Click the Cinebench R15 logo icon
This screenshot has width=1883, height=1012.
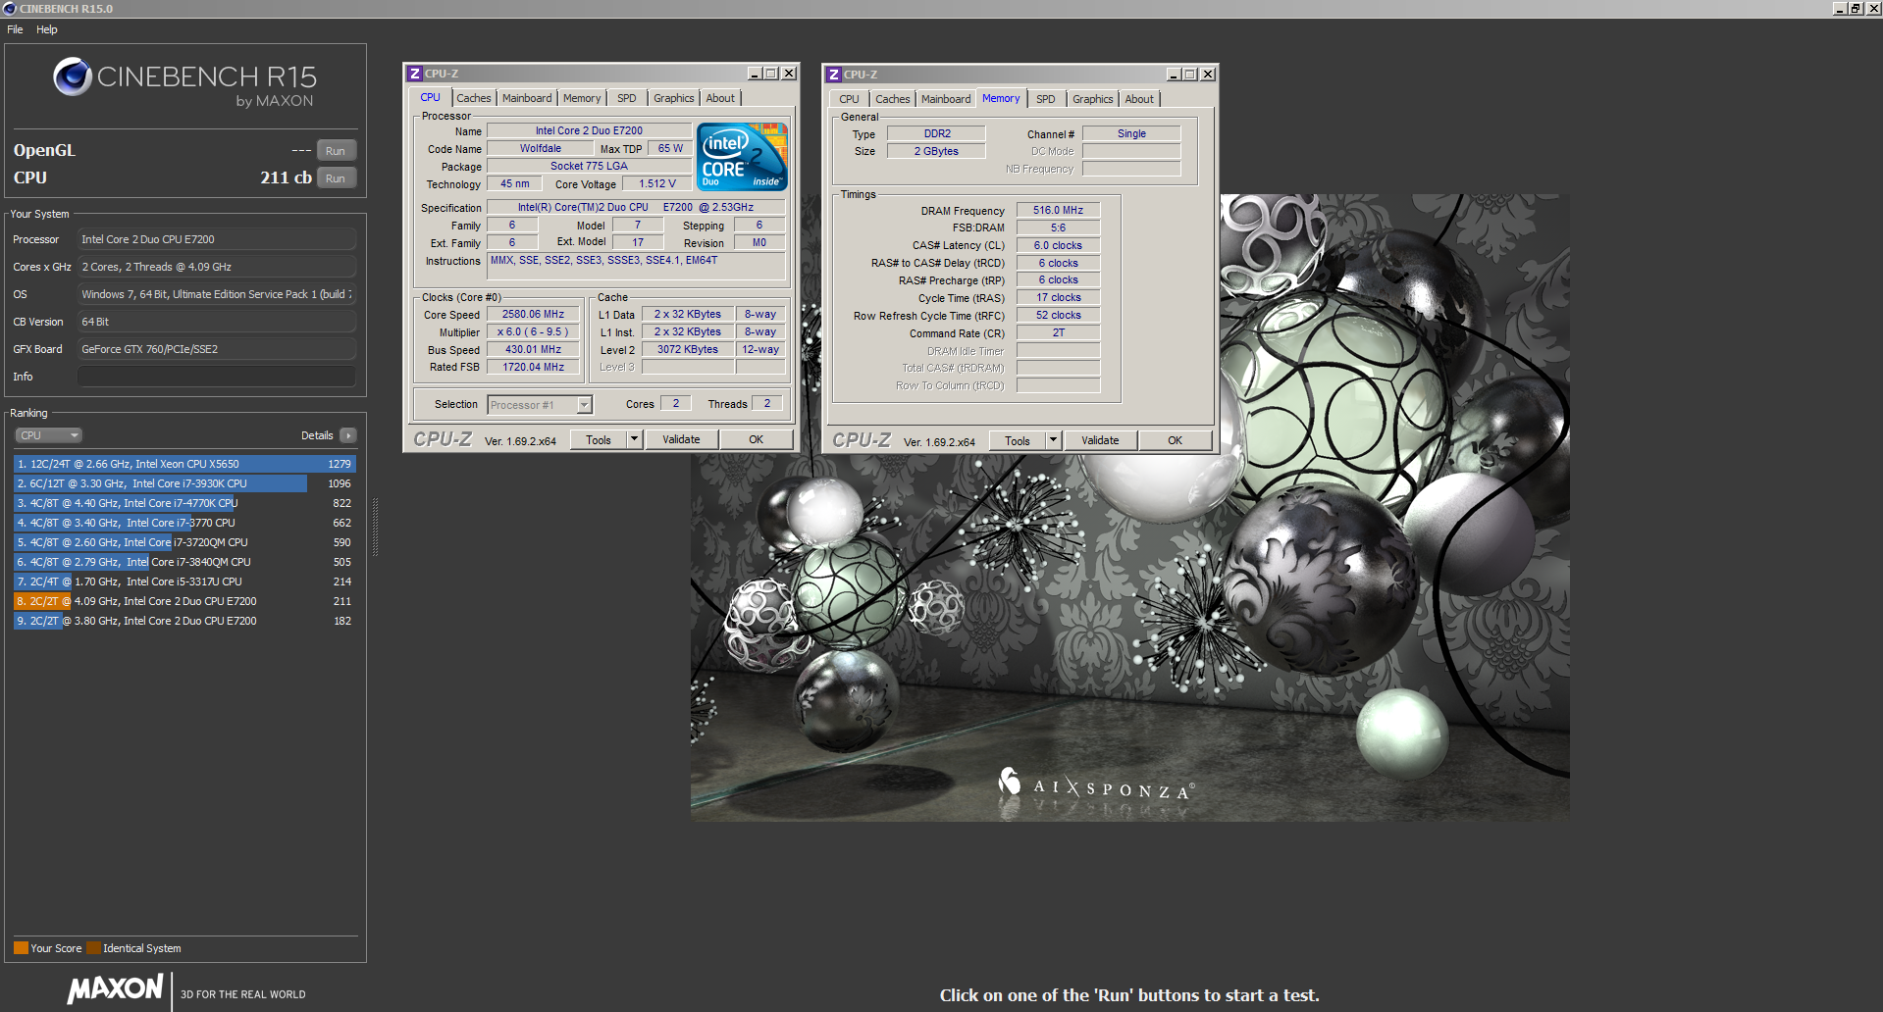[x=73, y=76]
